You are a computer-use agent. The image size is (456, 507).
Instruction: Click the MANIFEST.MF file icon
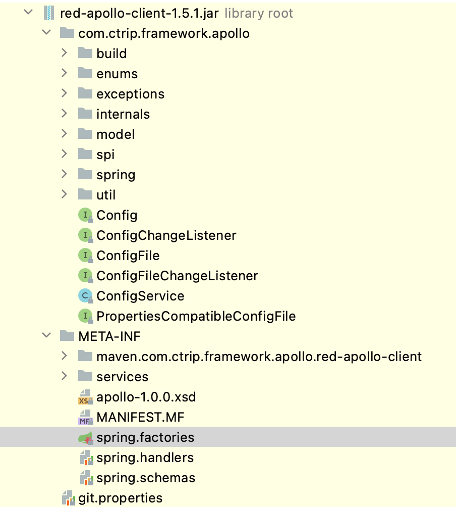(x=85, y=418)
